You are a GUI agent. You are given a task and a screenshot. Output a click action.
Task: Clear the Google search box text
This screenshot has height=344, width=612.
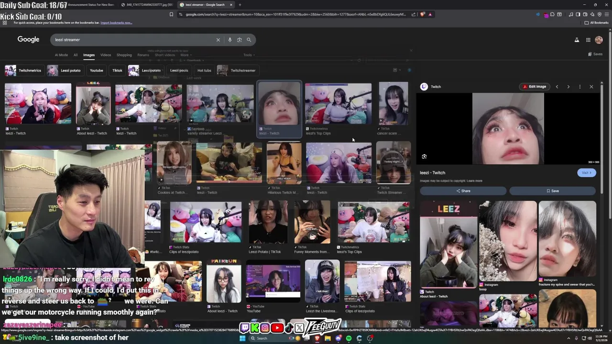point(218,40)
